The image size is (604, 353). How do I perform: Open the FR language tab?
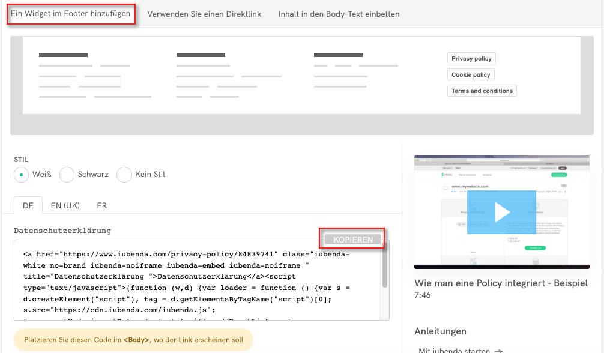click(101, 205)
